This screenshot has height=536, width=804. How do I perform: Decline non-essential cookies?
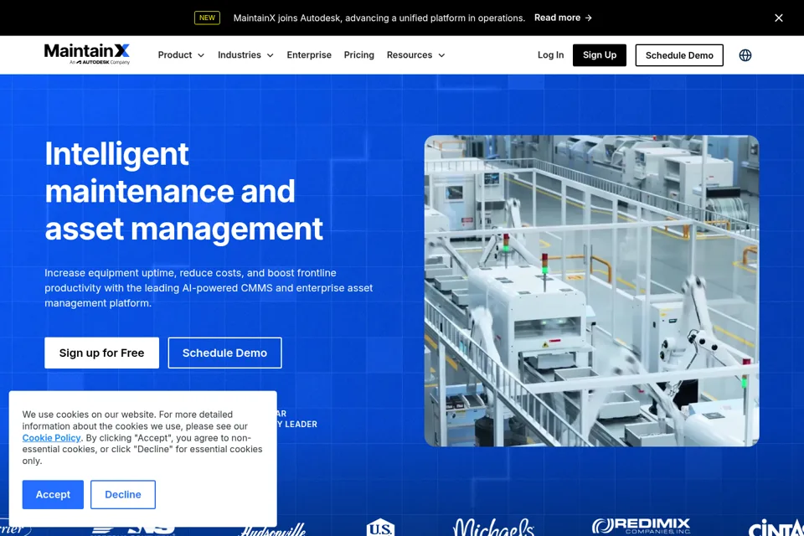123,494
